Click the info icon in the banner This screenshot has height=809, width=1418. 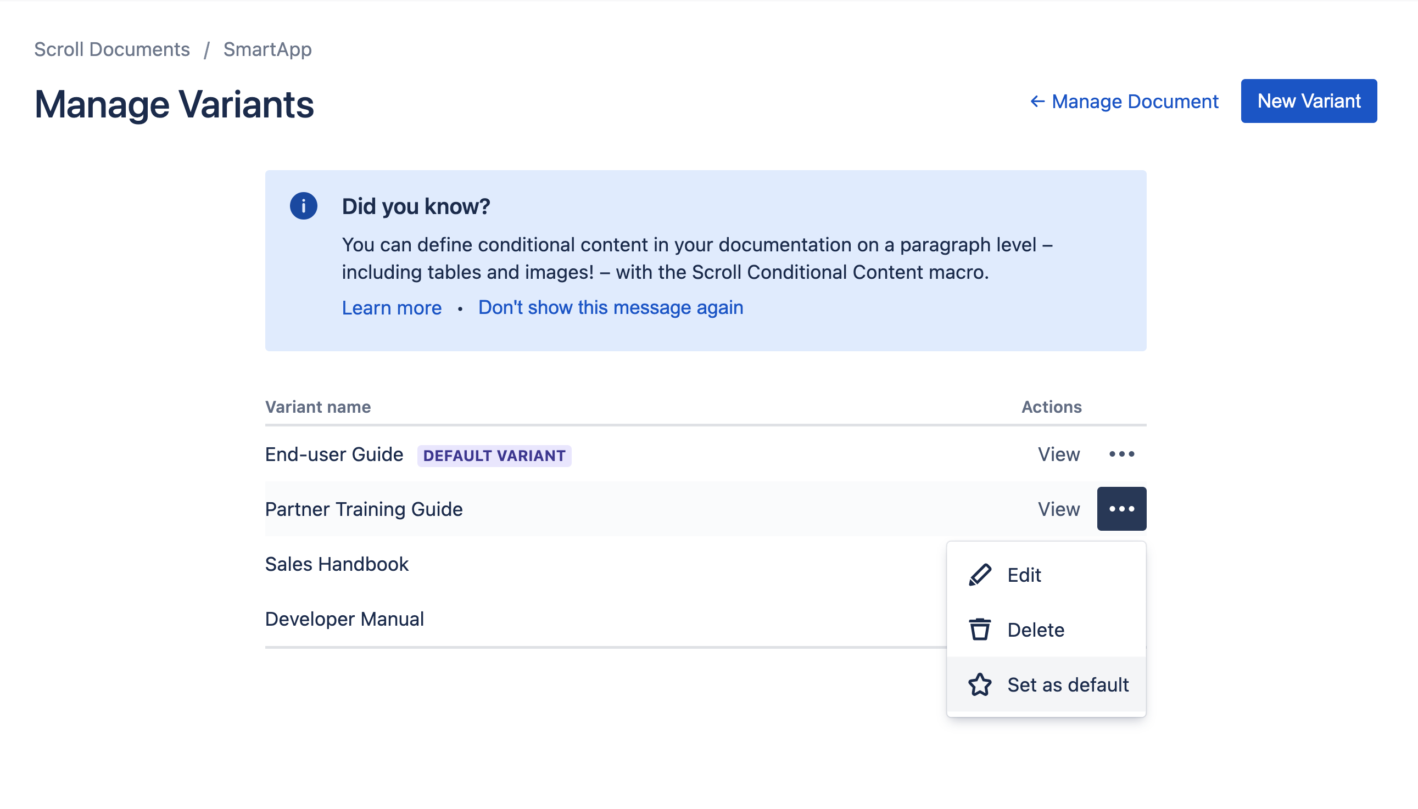[303, 206]
